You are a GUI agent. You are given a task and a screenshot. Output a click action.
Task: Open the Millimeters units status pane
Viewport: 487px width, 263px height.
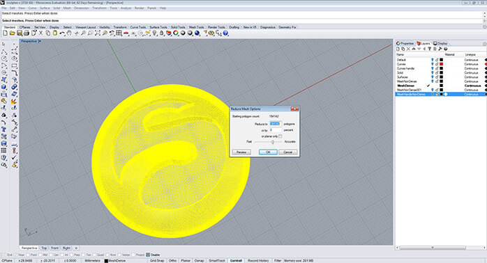92,261
